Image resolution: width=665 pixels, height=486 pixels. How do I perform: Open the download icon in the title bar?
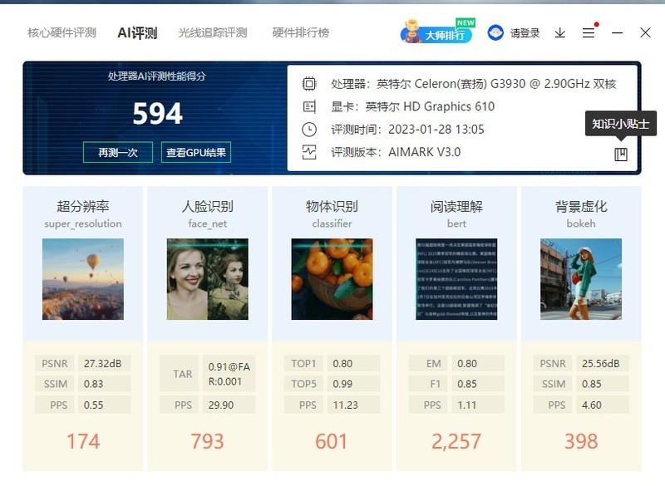click(x=559, y=32)
